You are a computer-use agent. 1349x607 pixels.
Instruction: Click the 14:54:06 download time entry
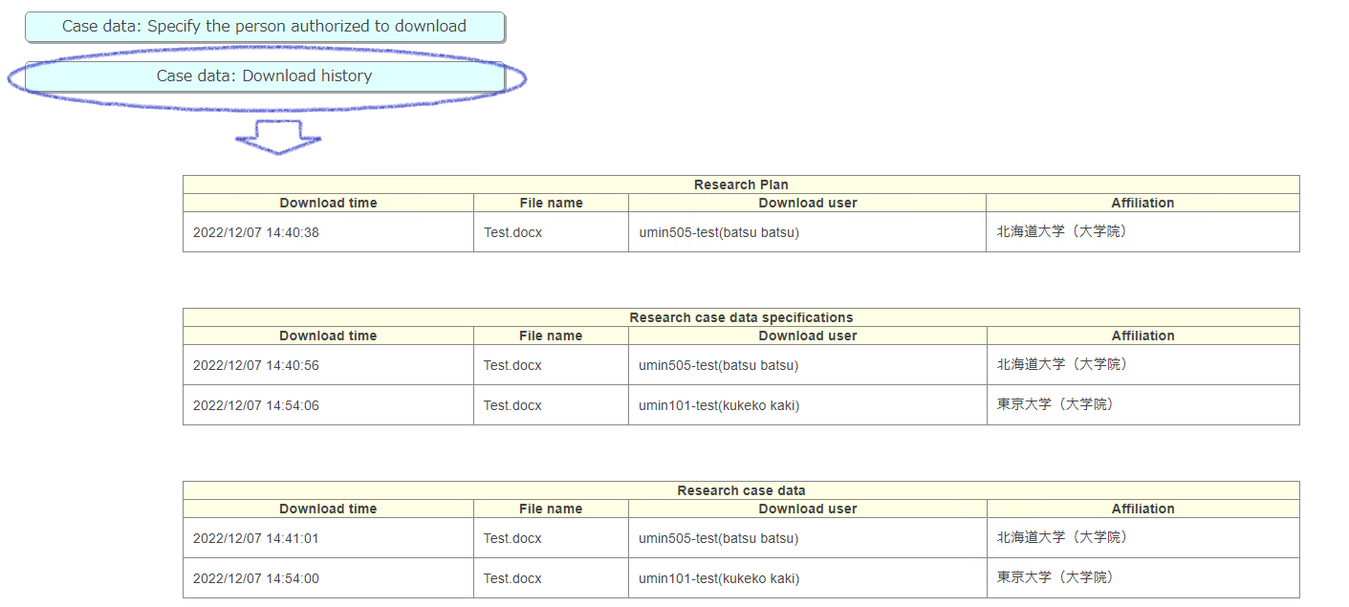tap(256, 405)
